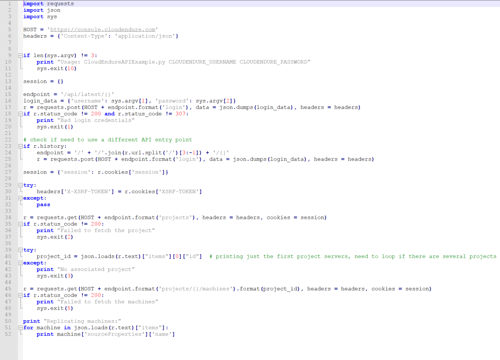Collapse the fold on line 46 status check
Screen dimensions: 500x360
tap(20, 295)
